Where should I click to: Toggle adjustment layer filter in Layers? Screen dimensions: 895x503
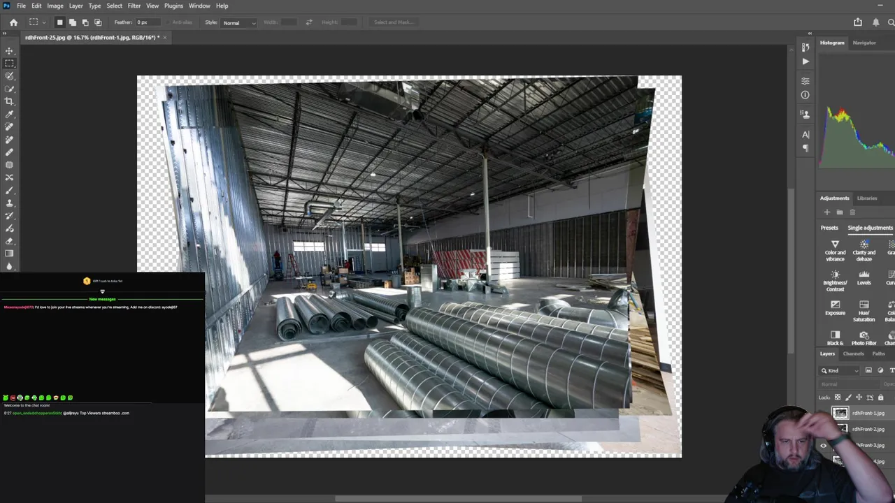point(880,370)
